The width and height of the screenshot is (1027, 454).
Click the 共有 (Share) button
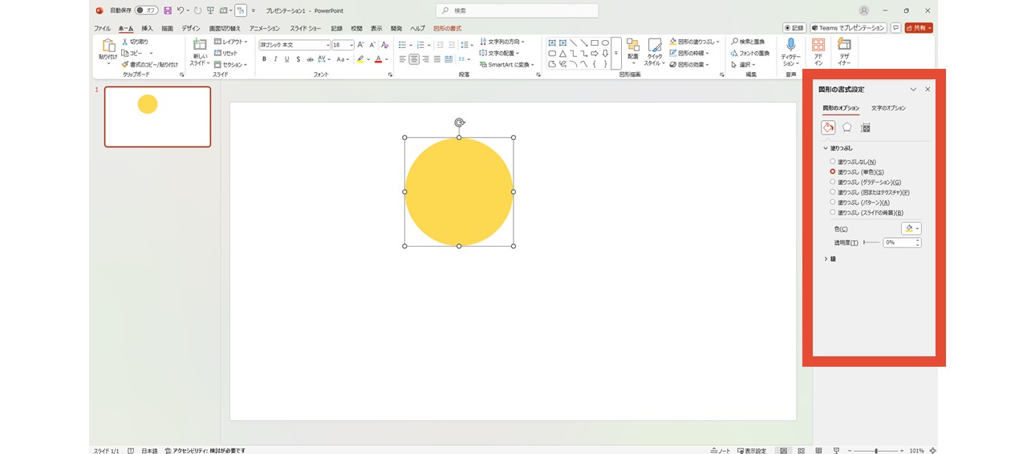[919, 27]
